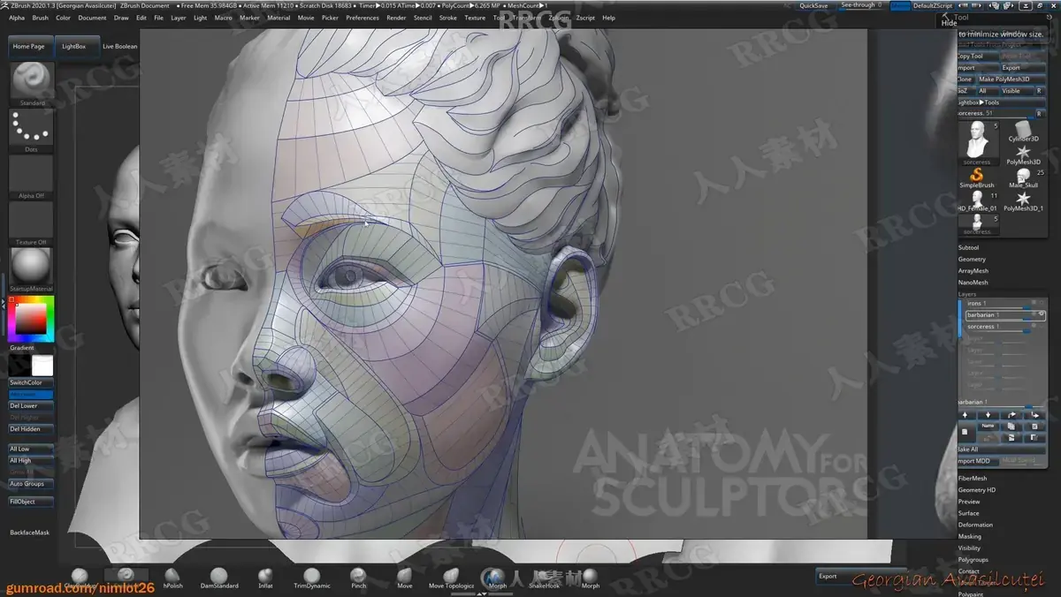Choose the DamStandard brush
The width and height of the screenshot is (1061, 597).
(x=218, y=578)
